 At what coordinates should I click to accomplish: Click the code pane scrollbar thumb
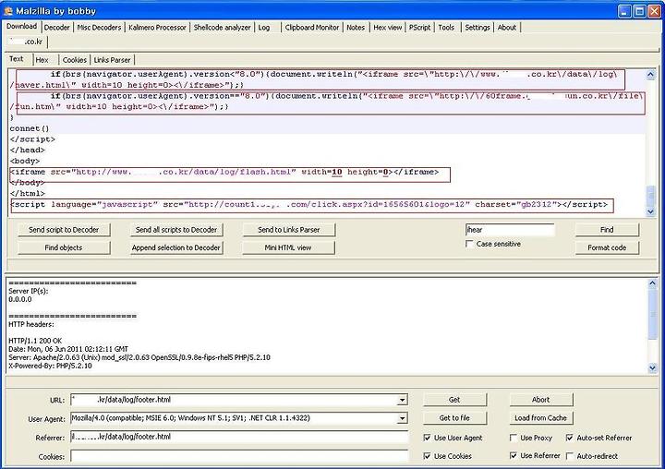[x=650, y=196]
